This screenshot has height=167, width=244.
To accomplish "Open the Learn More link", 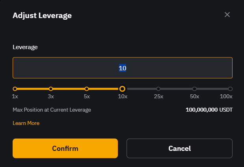I will tap(26, 123).
